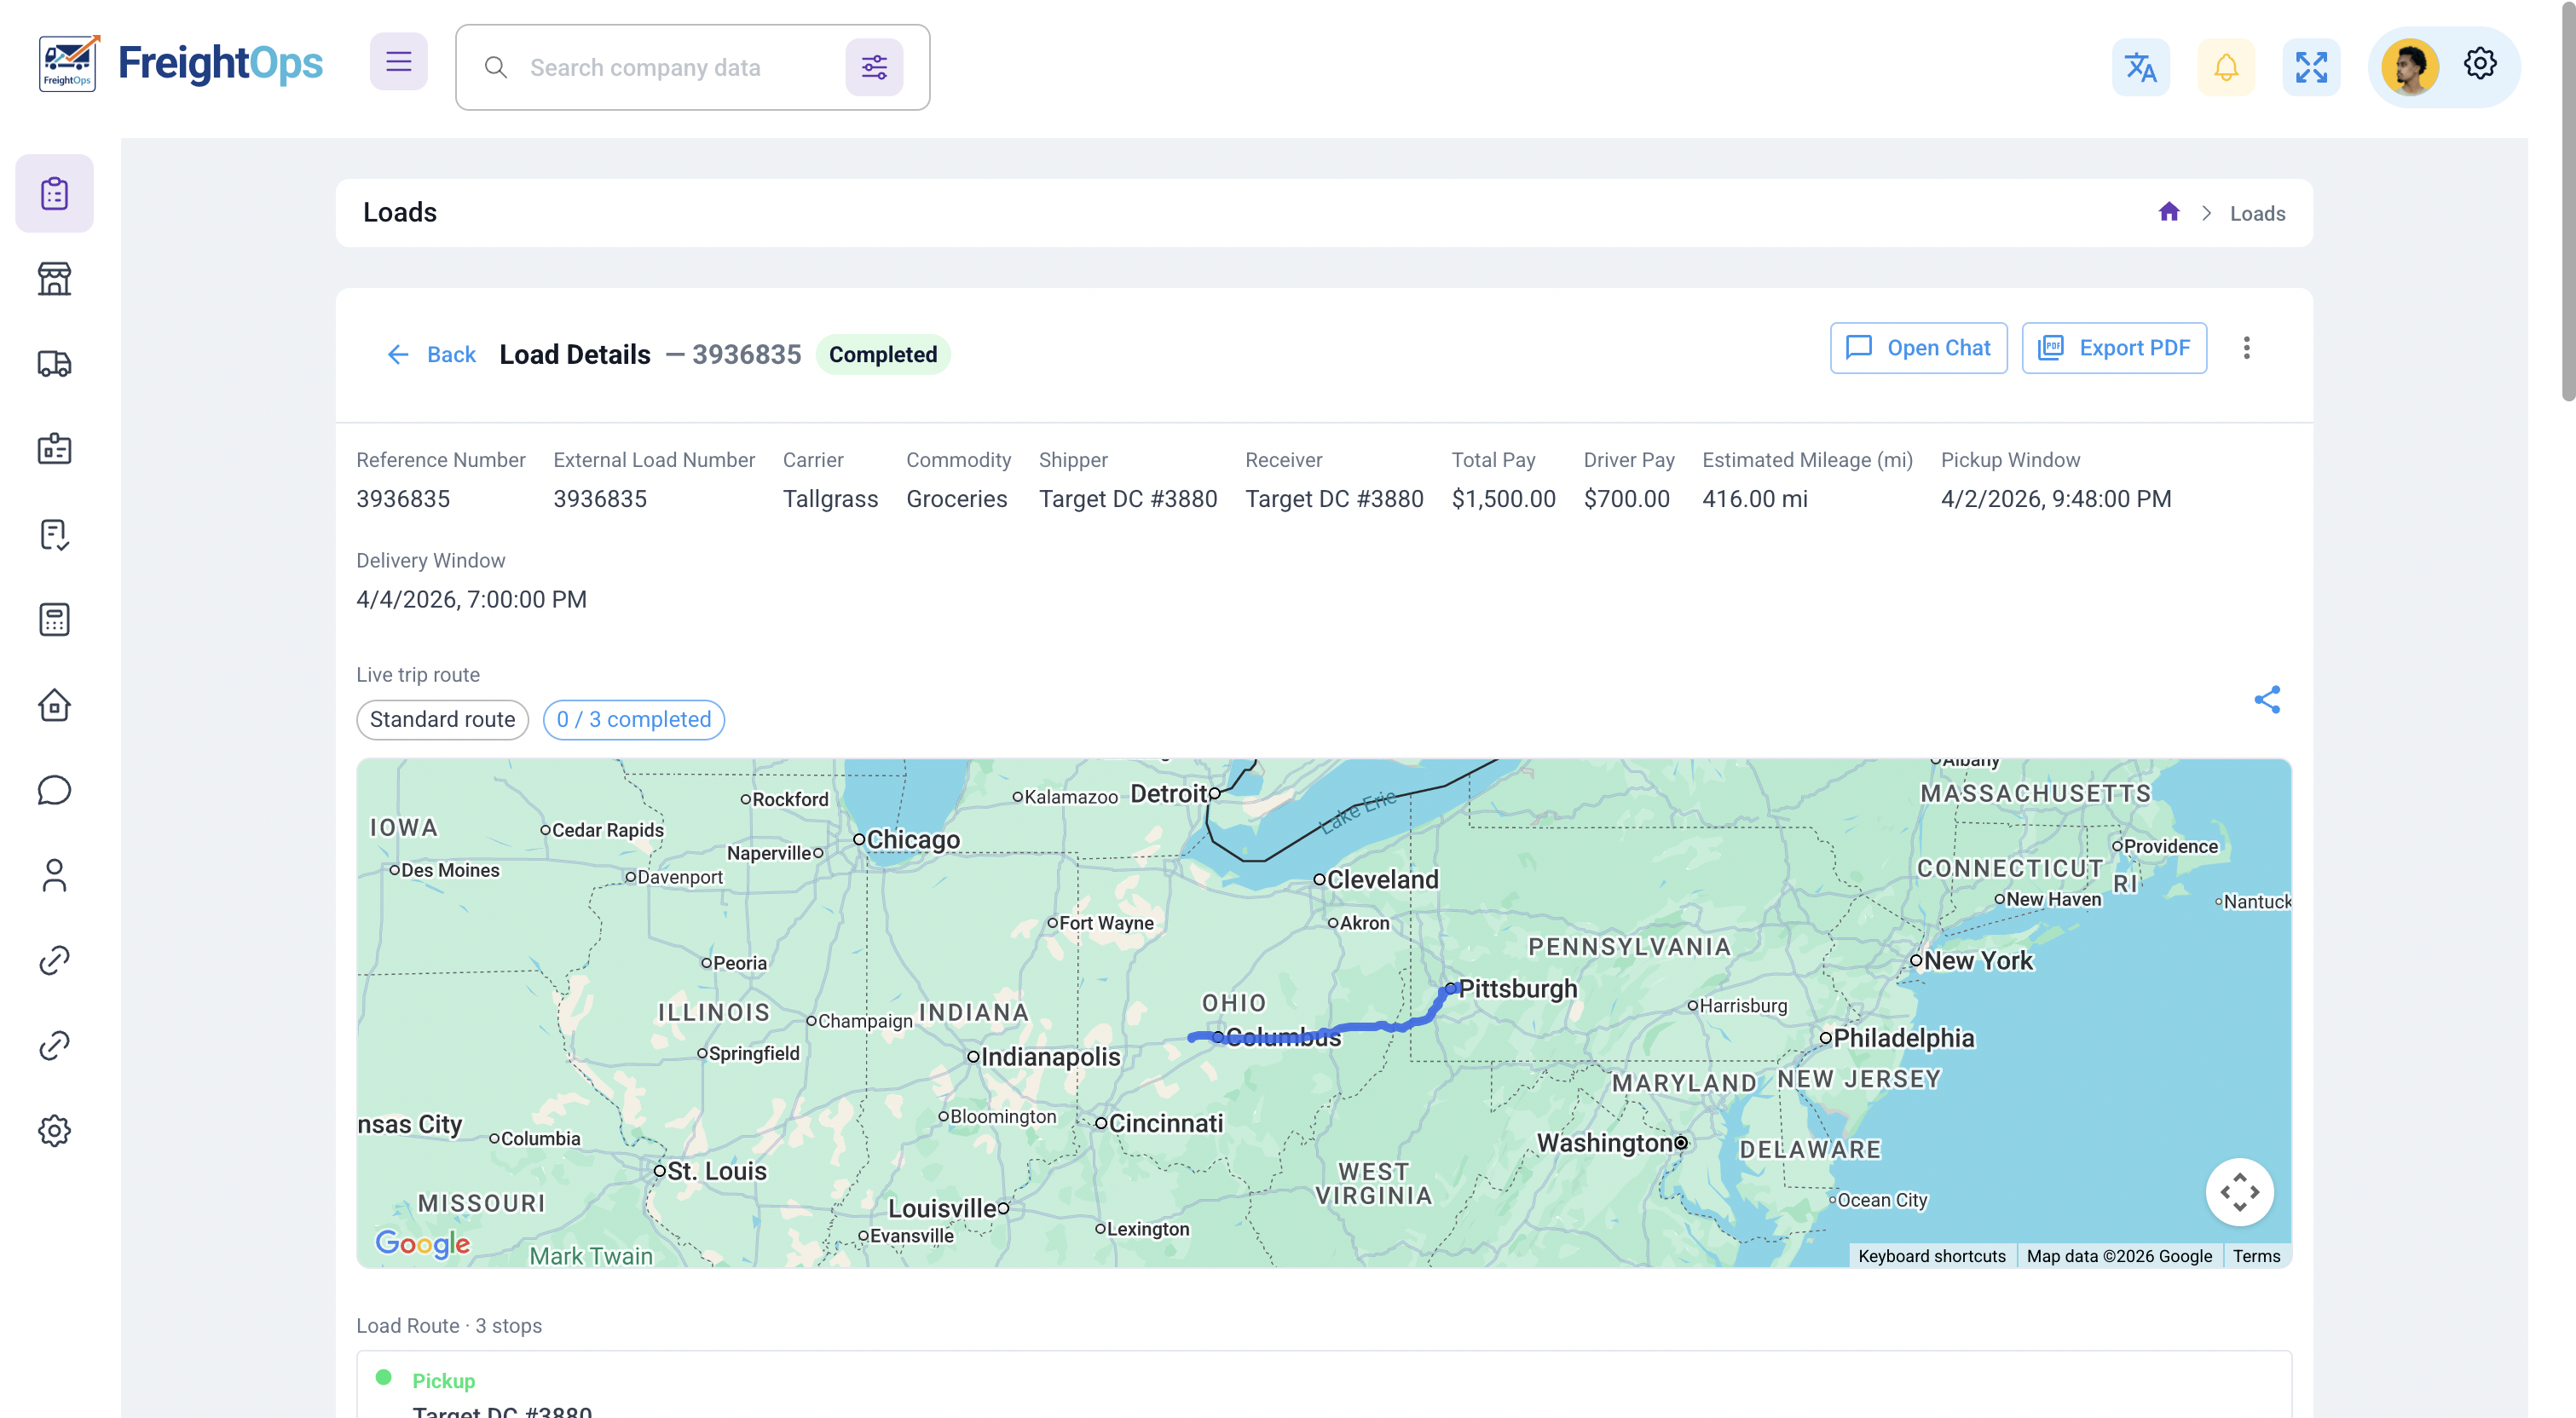Image resolution: width=2576 pixels, height=1418 pixels.
Task: Open the user profile avatar
Action: tap(2410, 67)
